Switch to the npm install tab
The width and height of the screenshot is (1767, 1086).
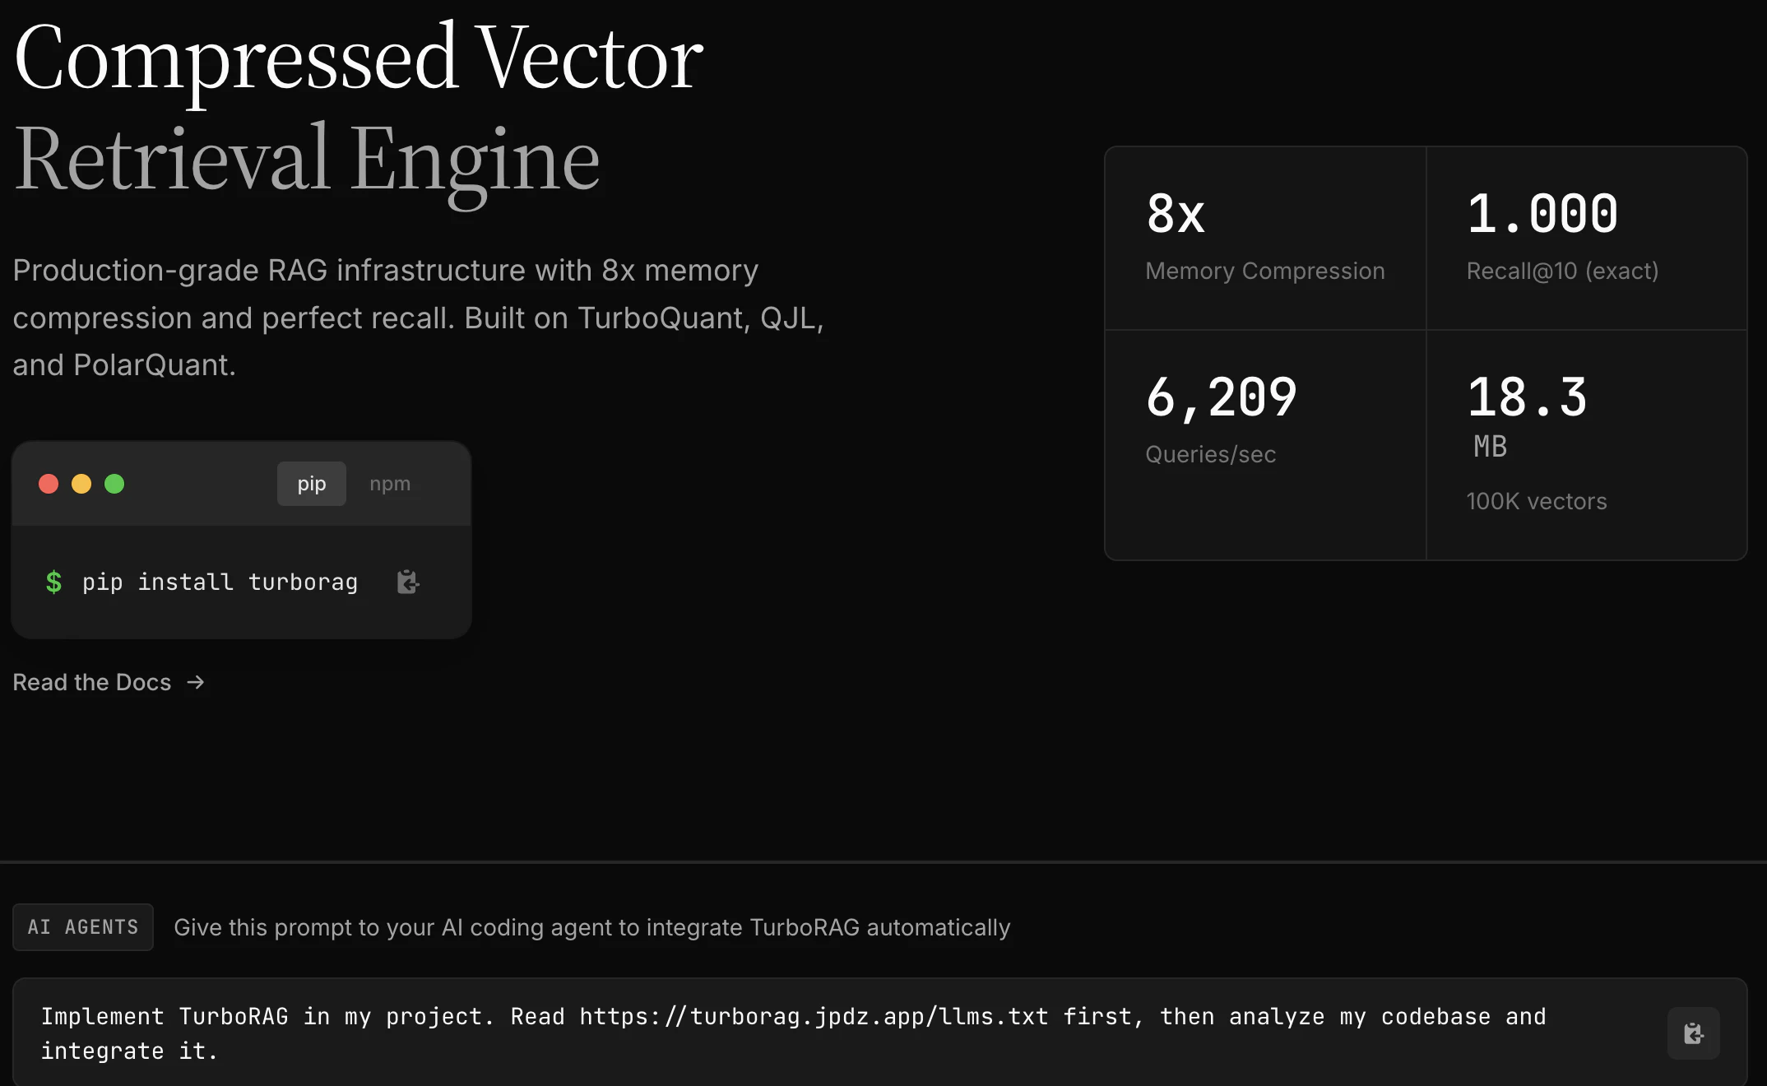pyautogui.click(x=390, y=484)
